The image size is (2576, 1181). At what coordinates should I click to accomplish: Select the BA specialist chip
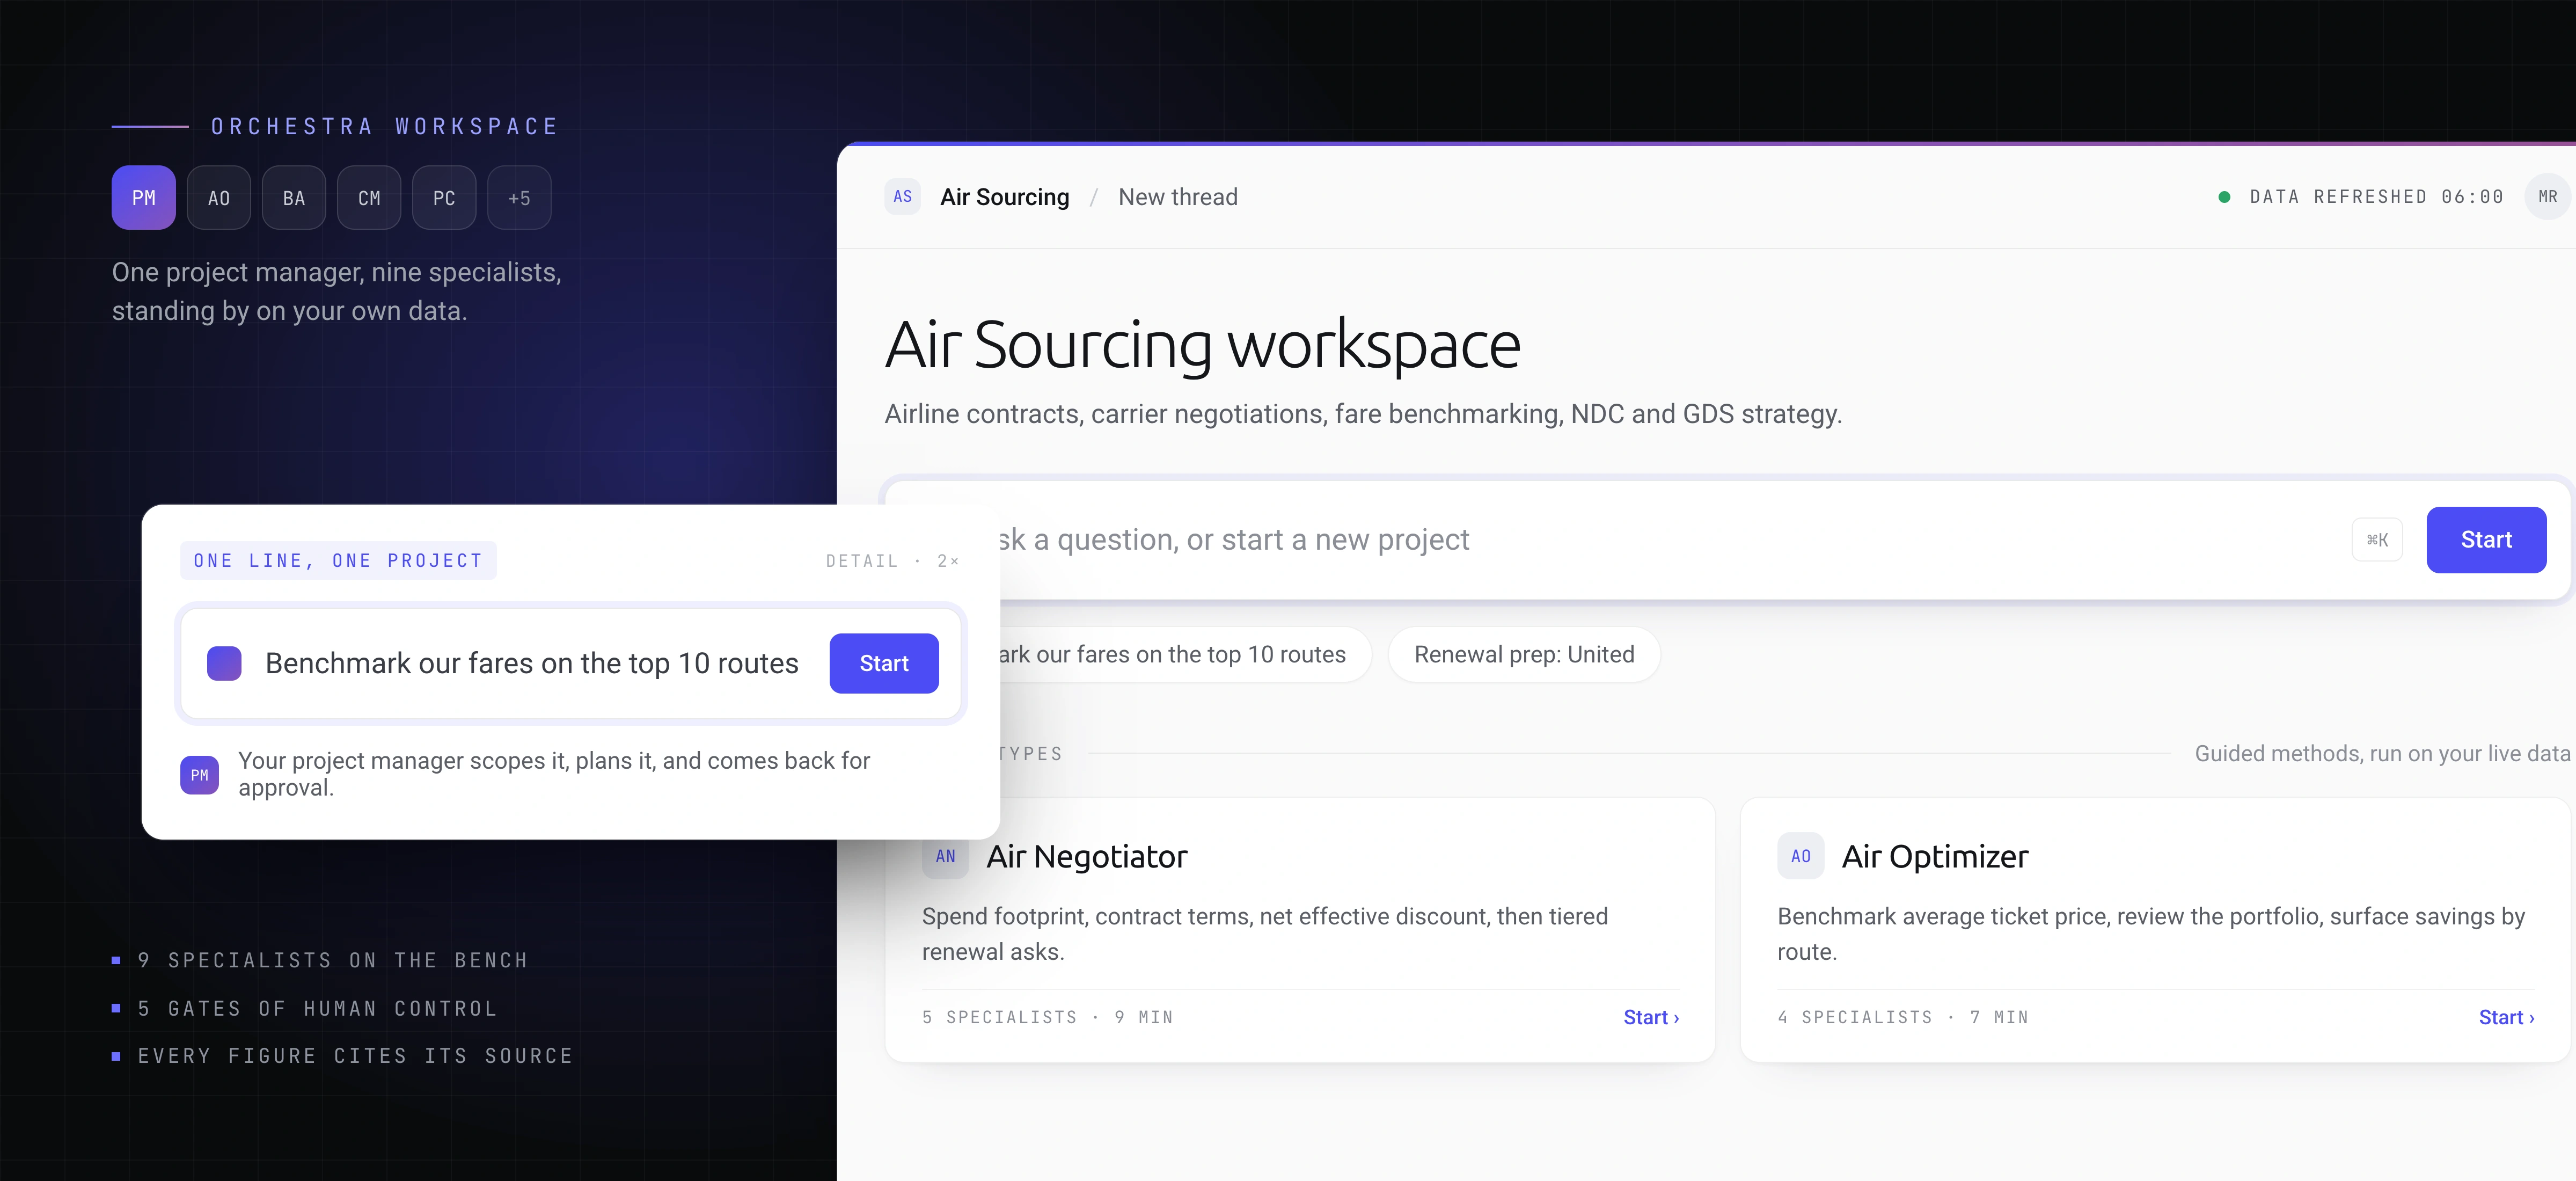(x=293, y=197)
